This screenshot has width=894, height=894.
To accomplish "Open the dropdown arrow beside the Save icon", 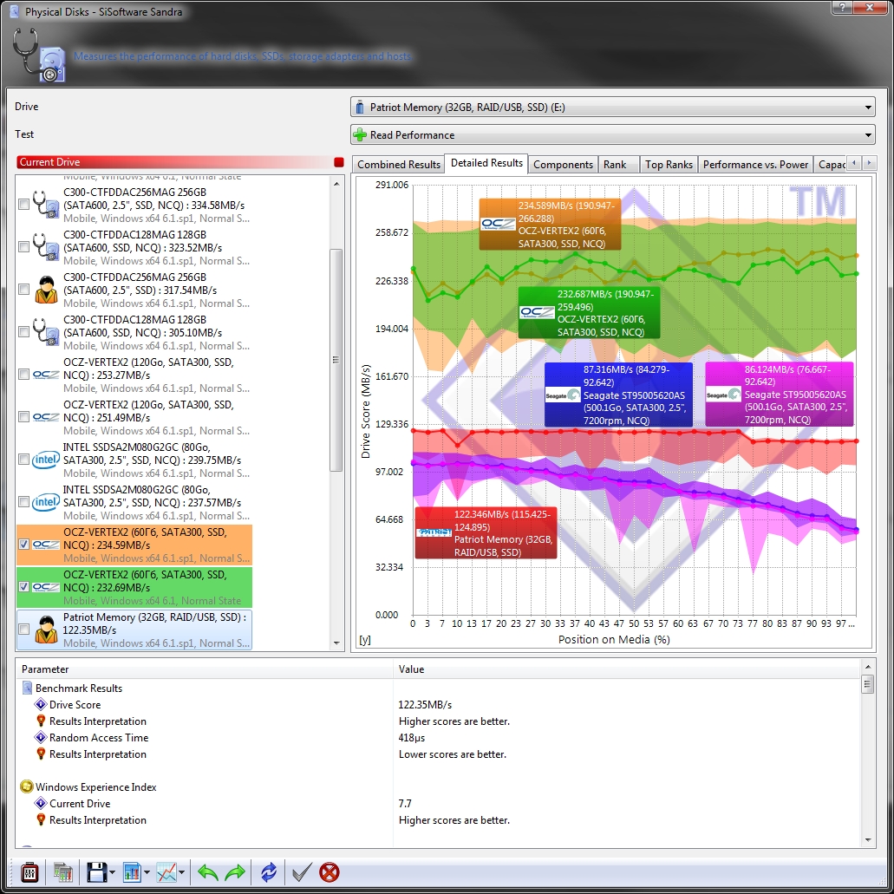I will tap(112, 872).
